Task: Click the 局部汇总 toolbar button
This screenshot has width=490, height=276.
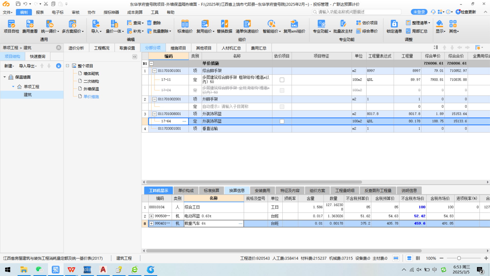Action: [x=416, y=31]
